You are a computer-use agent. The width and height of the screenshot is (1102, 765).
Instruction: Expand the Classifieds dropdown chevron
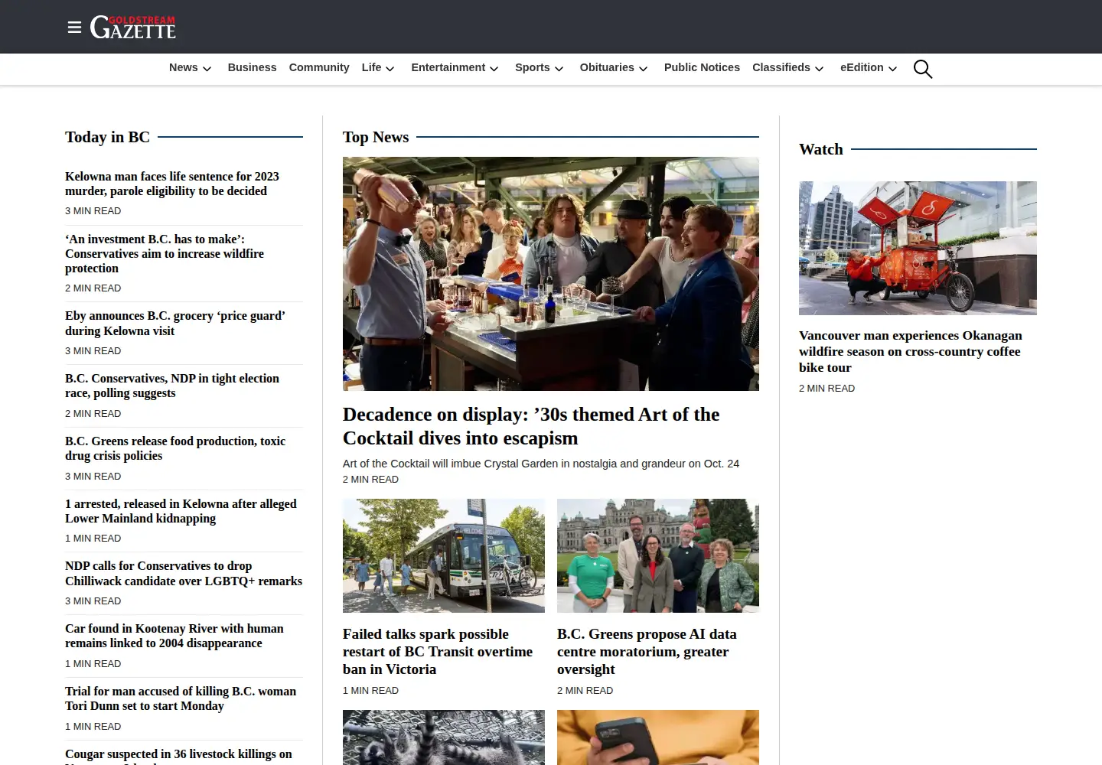[x=820, y=69]
